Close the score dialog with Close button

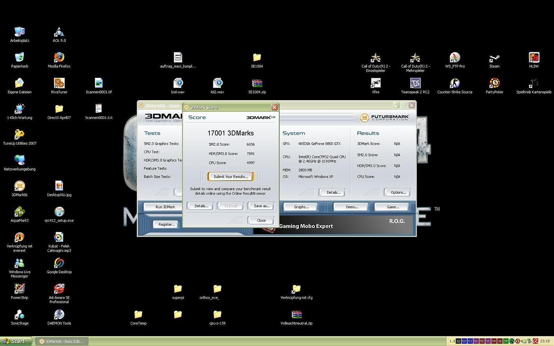click(x=261, y=220)
